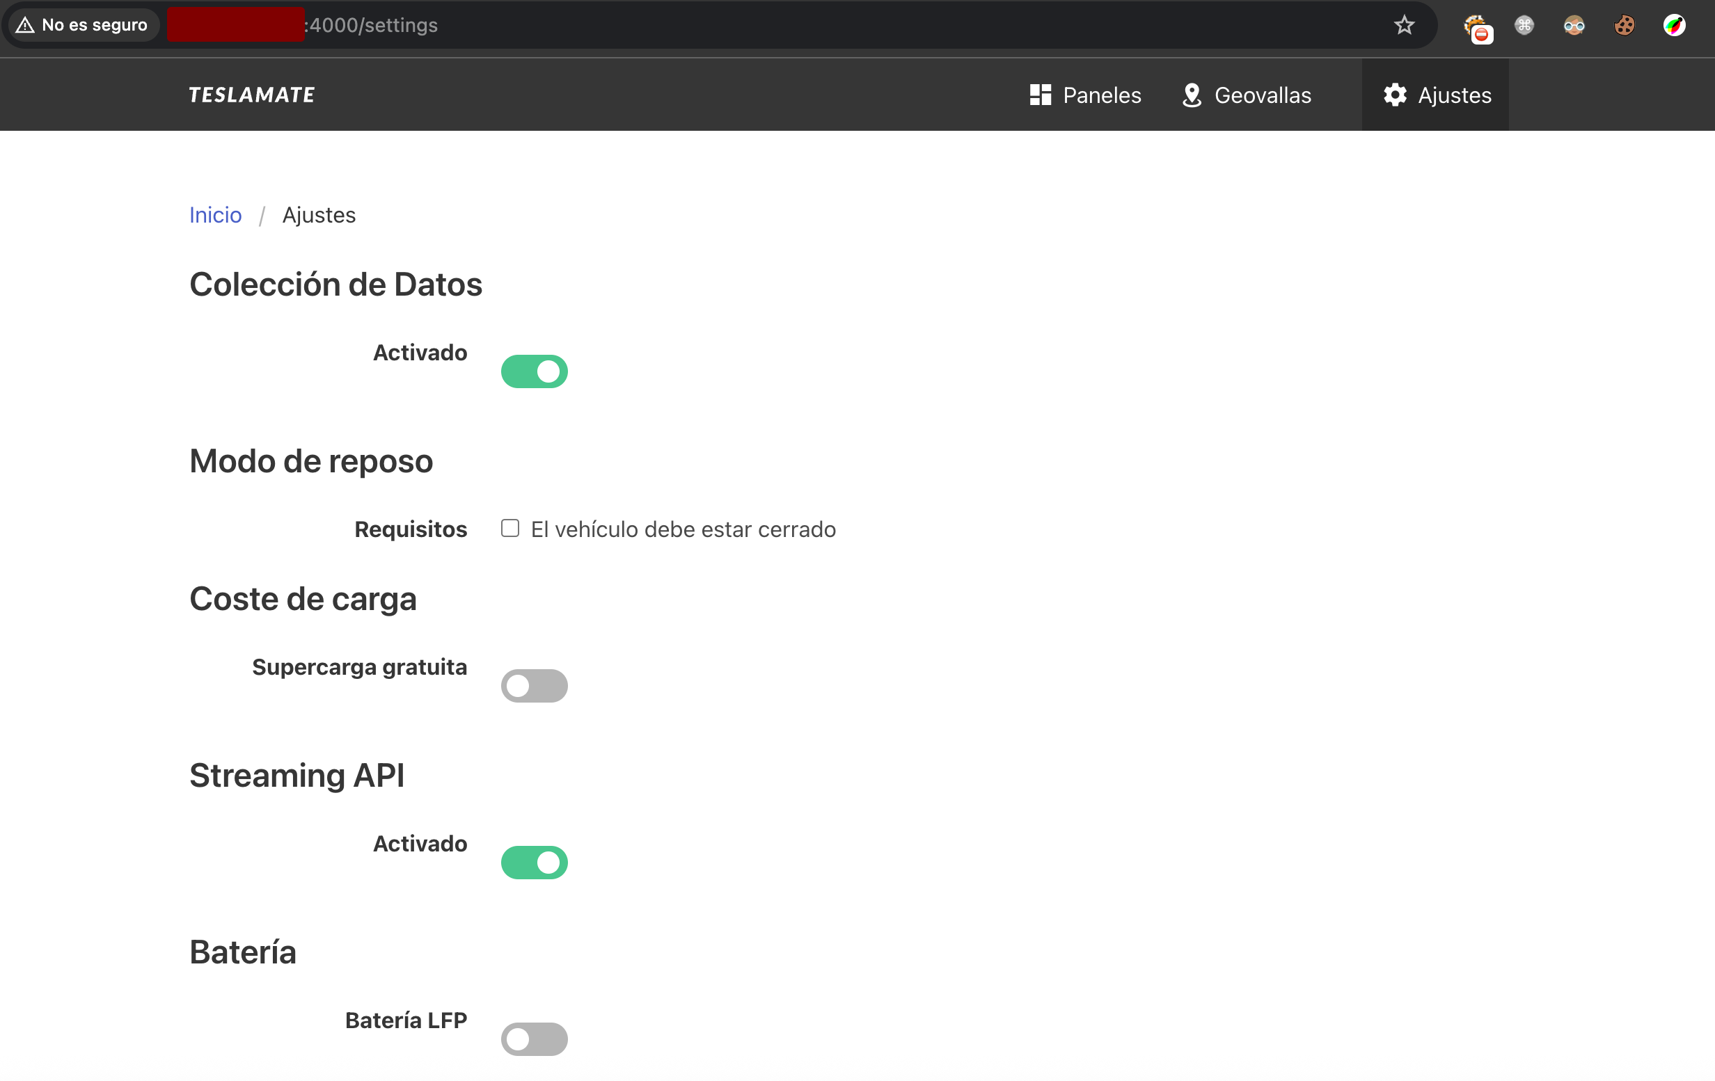Enable Batería LFP switch
1715x1081 pixels.
(x=534, y=1039)
